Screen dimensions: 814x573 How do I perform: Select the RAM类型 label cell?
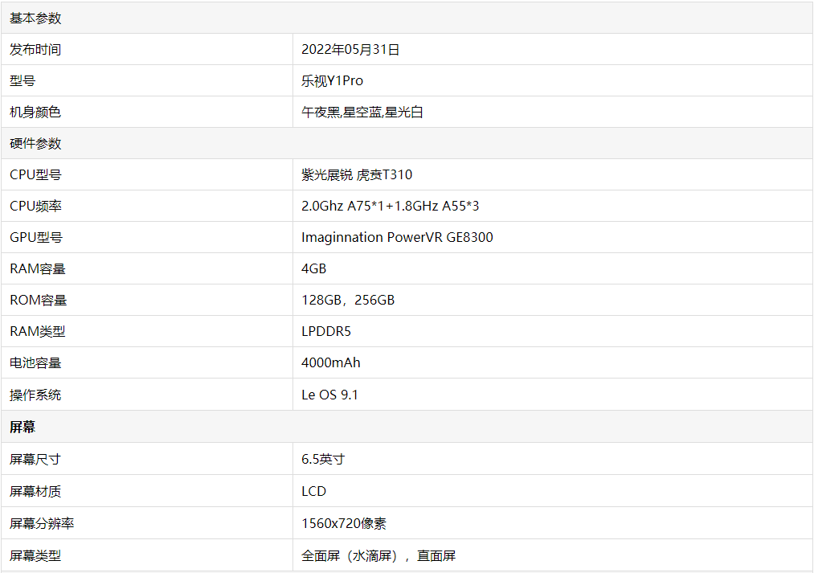pos(147,331)
